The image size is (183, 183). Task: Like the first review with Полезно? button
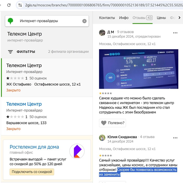tap(112, 123)
